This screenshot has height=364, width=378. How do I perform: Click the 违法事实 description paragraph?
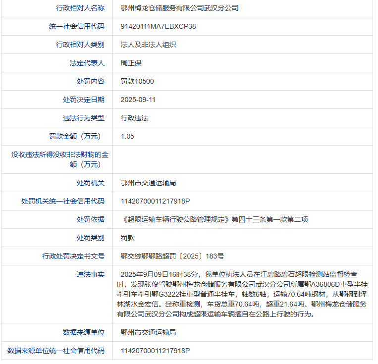click(x=243, y=294)
